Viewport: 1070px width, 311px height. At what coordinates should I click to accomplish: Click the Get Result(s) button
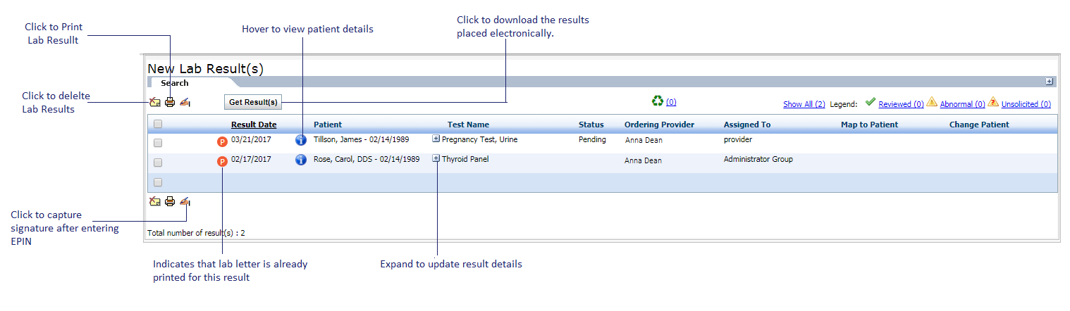click(x=253, y=102)
